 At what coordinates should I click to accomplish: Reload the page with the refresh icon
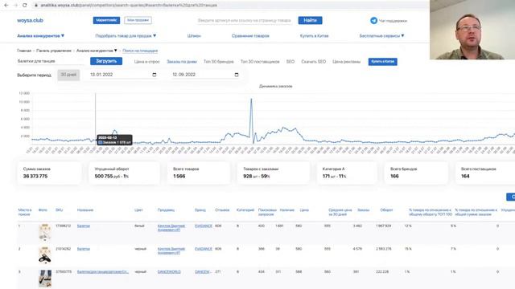pyautogui.click(x=25, y=6)
